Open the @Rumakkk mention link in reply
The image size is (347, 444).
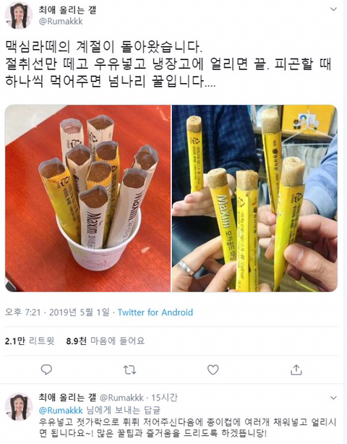click(61, 410)
